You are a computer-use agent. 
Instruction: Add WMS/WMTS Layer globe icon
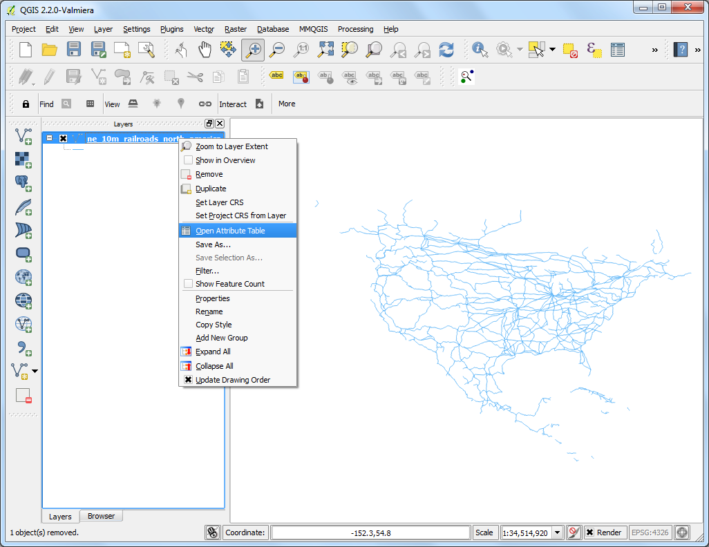coord(23,300)
